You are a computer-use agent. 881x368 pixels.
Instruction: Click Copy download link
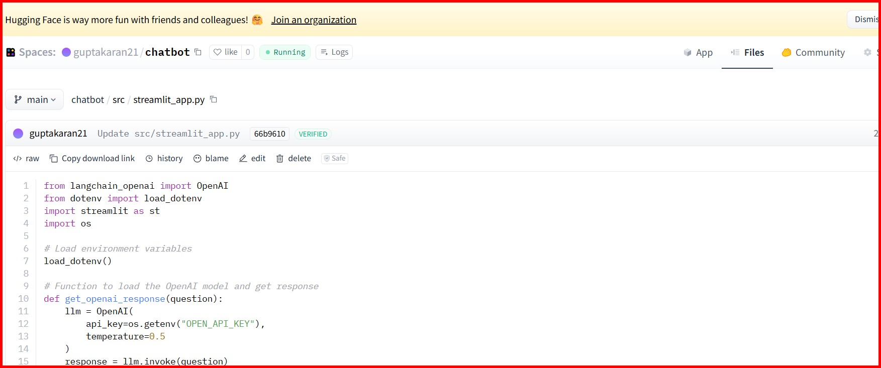92,159
